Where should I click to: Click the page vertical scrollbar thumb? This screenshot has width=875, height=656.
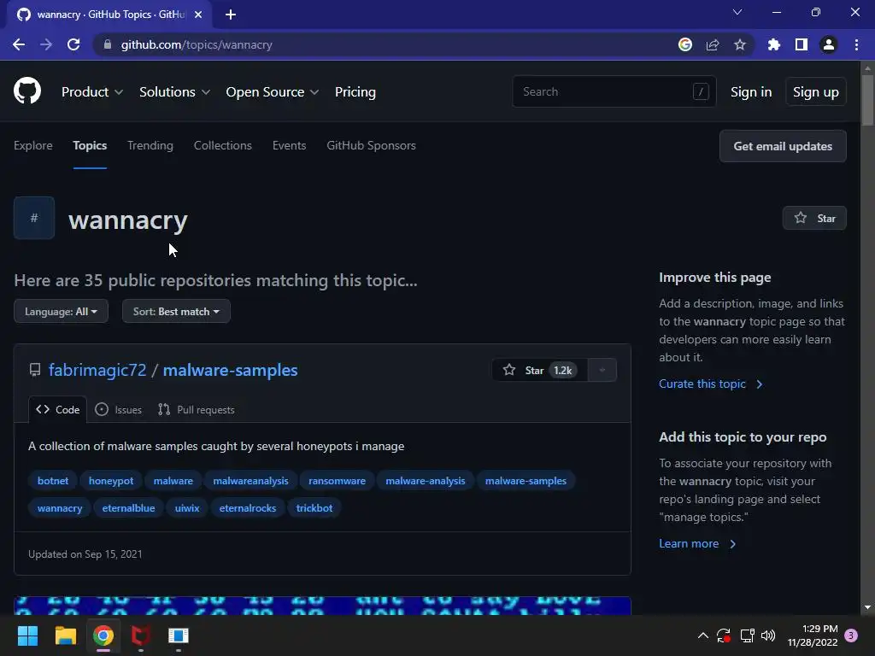pos(867,101)
